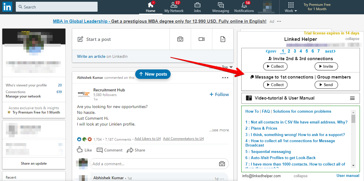Image resolution: width=364 pixels, height=181 pixels.
Task: Open the Home feed icon
Action: [x=151, y=5]
